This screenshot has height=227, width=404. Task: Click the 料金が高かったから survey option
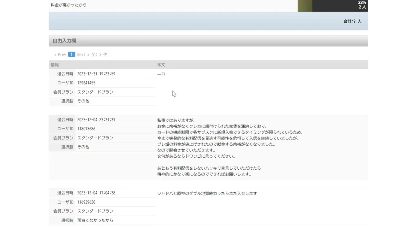pyautogui.click(x=68, y=5)
